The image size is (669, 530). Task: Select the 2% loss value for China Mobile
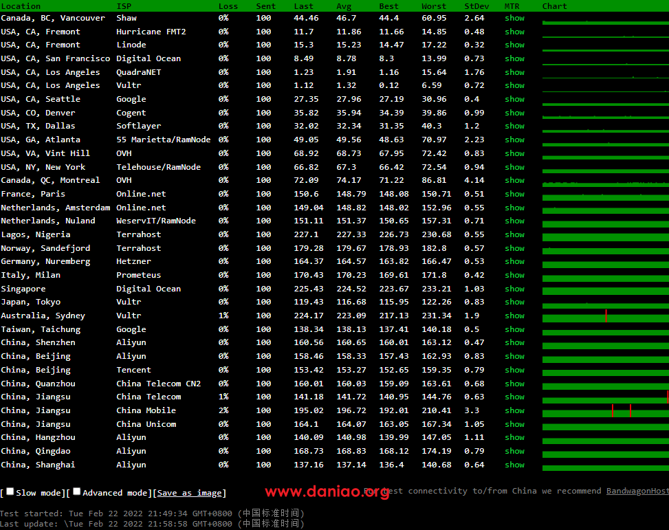click(x=223, y=410)
